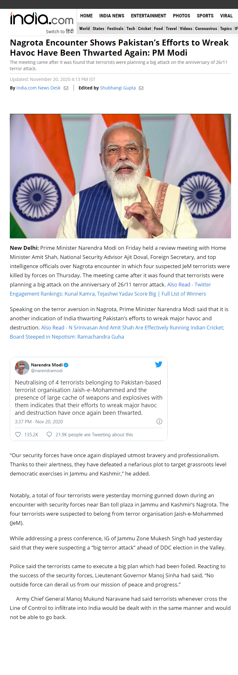Viewport: 238px width, 675px height.
Task: Click the Twitter bird icon in the tweet
Action: click(x=158, y=365)
